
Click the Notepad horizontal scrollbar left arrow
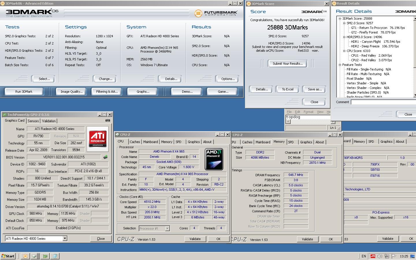288,122
